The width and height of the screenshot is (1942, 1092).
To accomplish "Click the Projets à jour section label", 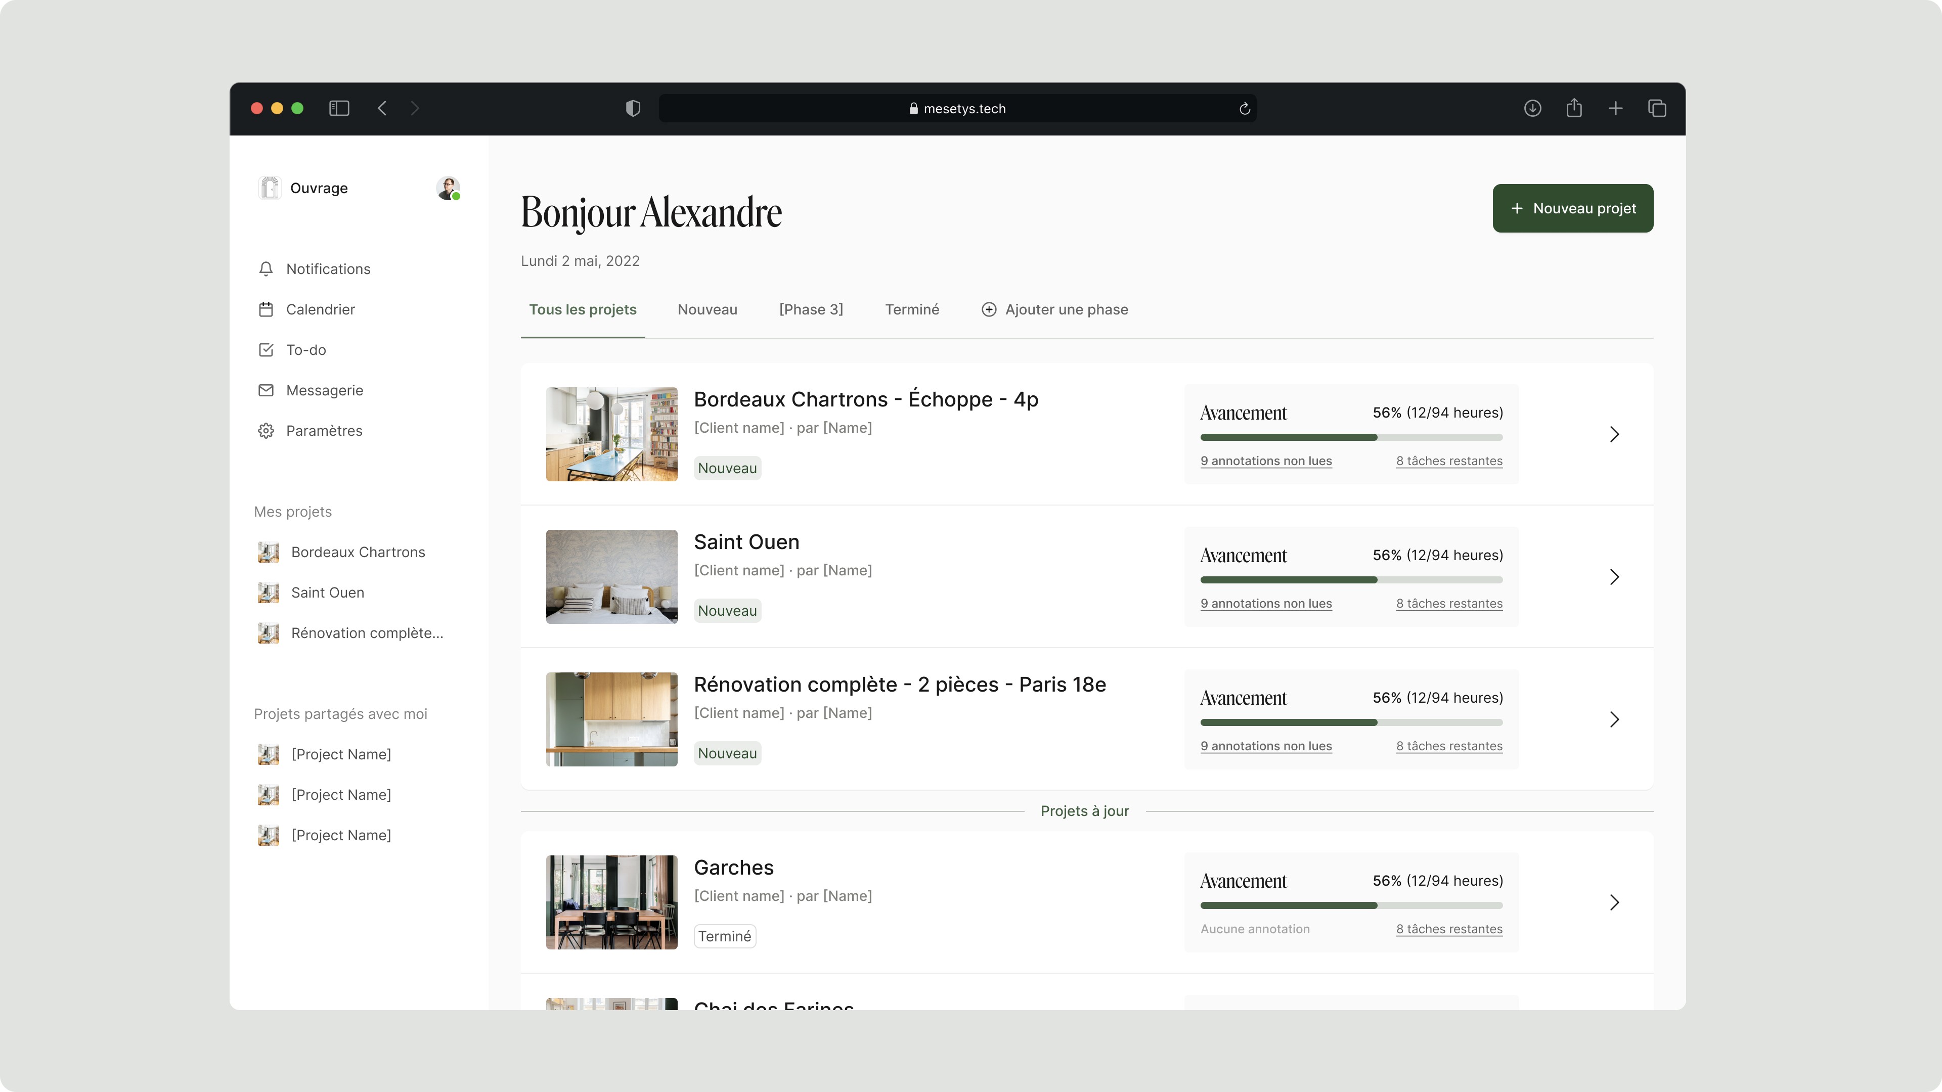I will click(x=1085, y=811).
